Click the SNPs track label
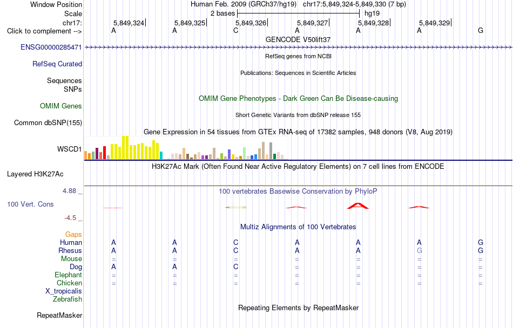 click(x=73, y=89)
